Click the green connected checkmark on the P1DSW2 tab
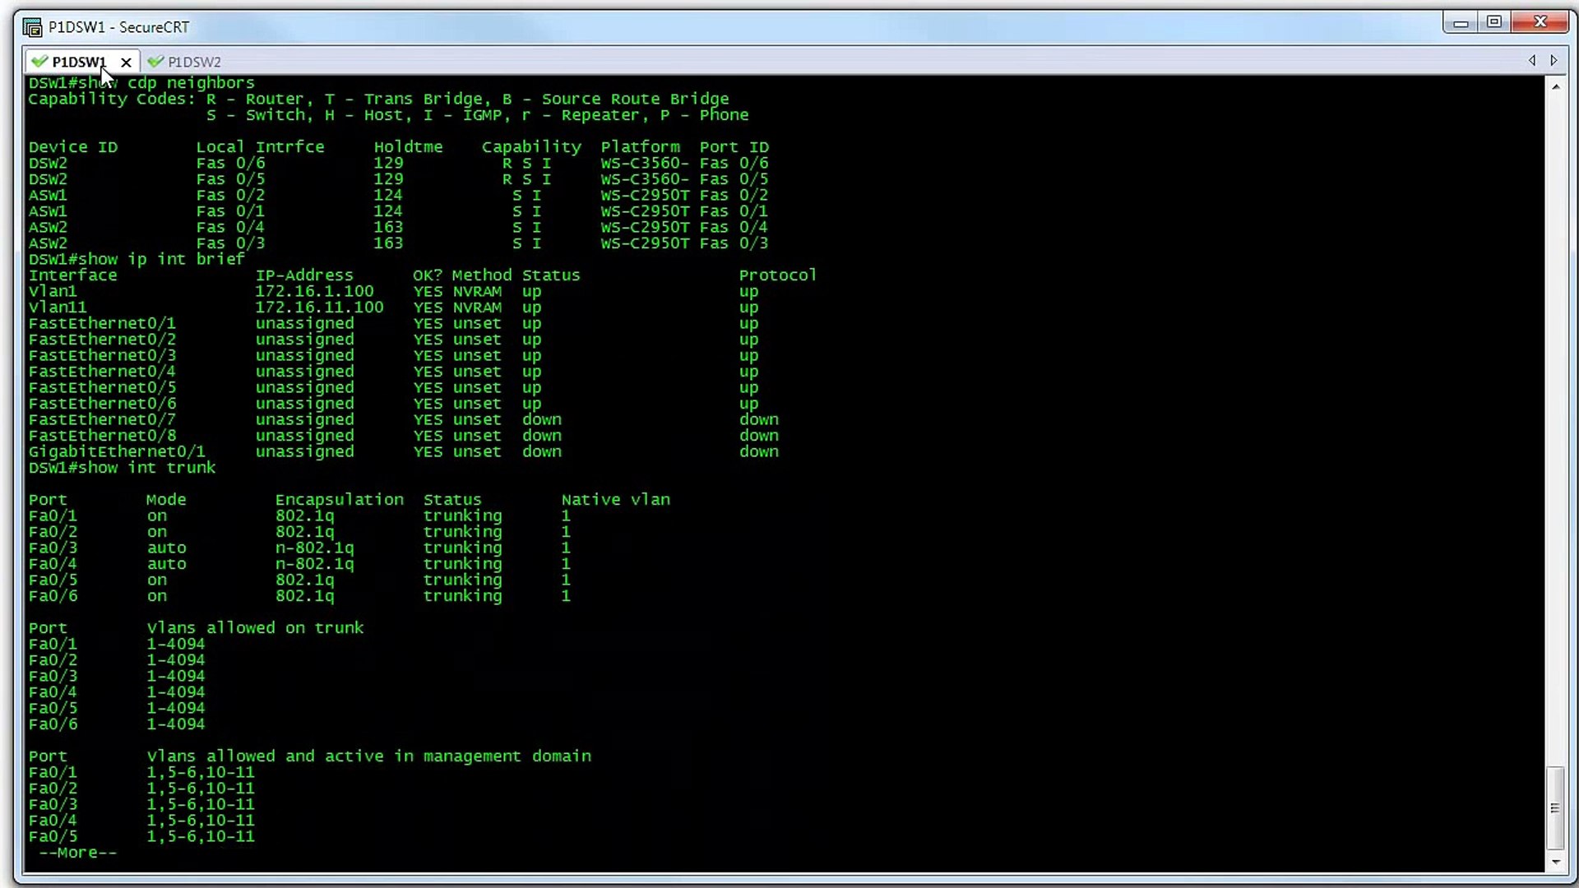1579x888 pixels. (155, 61)
